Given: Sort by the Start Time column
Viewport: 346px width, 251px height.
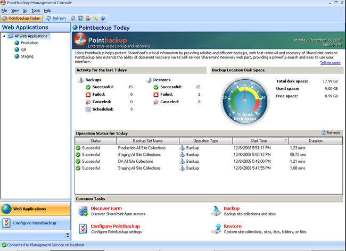Looking at the screenshot, I should pyautogui.click(x=260, y=141).
